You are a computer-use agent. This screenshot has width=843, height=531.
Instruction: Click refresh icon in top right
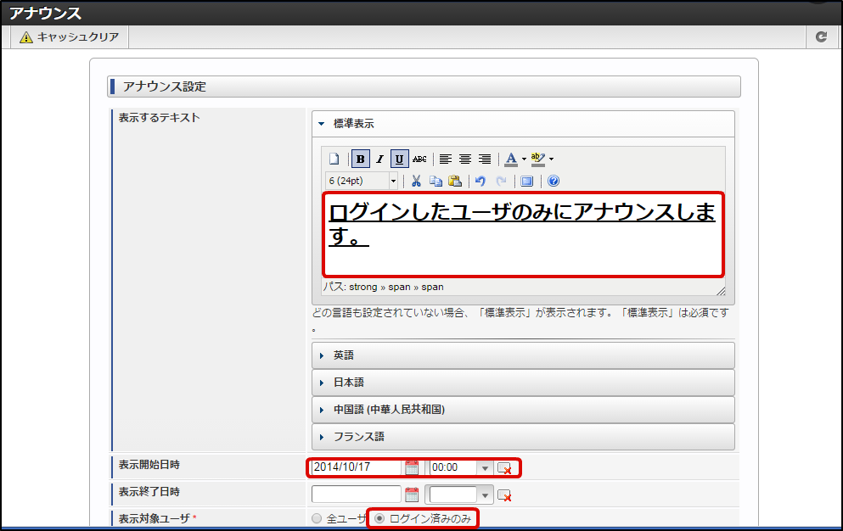pyautogui.click(x=821, y=36)
